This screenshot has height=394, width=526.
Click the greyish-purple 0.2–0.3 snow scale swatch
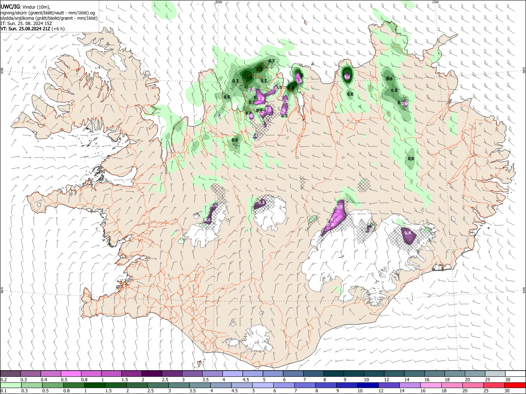tap(10, 373)
